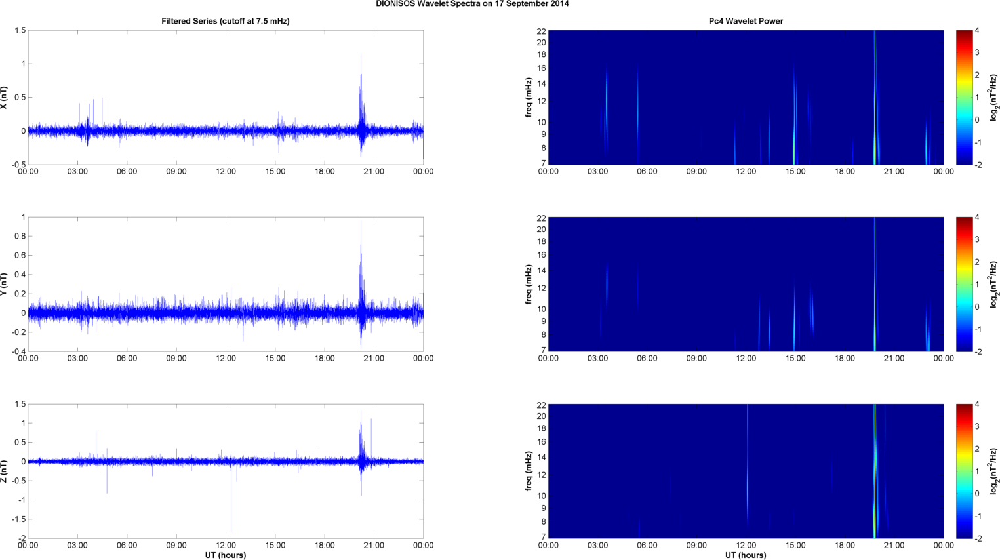
Task: Click the Z (nT) axis label
Action: click(4, 471)
